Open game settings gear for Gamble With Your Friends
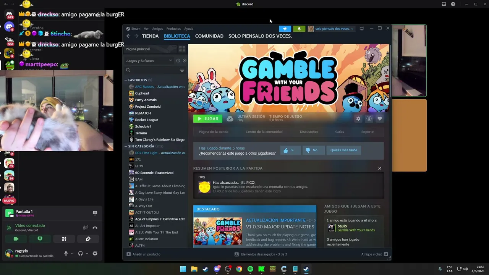This screenshot has width=489, height=275. (358, 119)
